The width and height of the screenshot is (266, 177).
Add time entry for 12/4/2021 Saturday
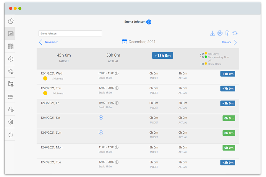click(x=101, y=118)
